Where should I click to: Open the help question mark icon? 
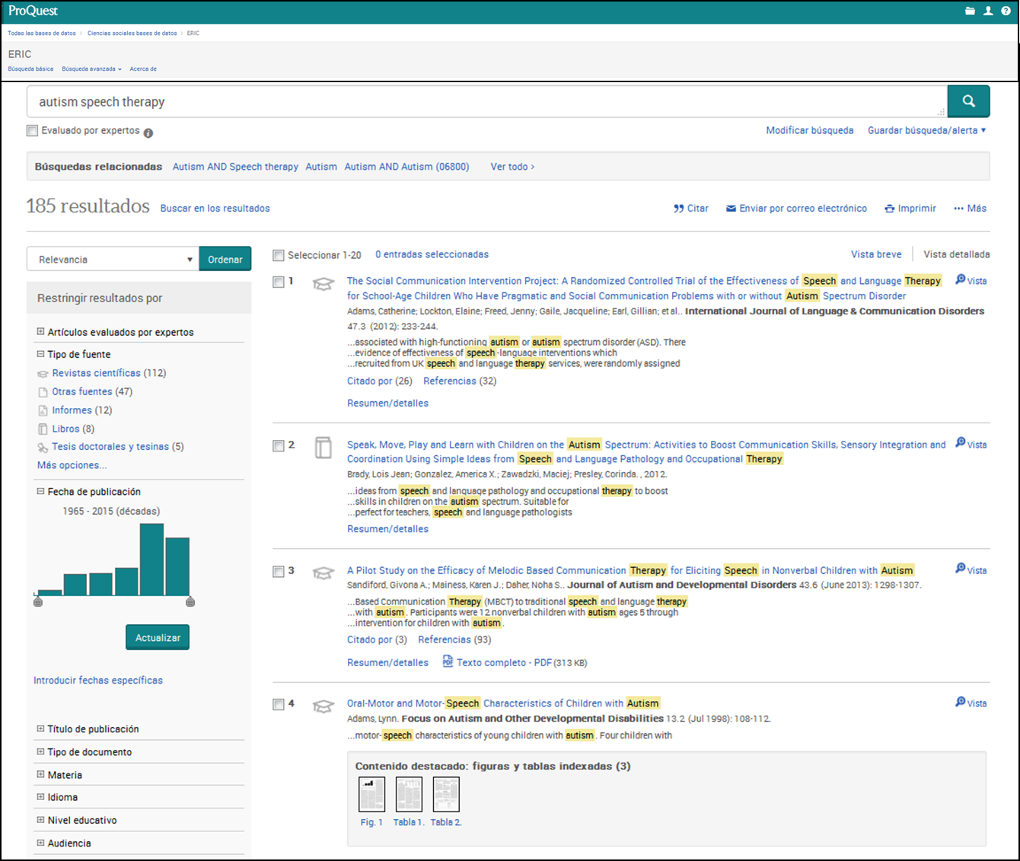click(1006, 11)
